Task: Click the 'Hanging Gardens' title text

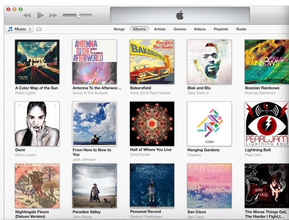Action: pyautogui.click(x=203, y=150)
